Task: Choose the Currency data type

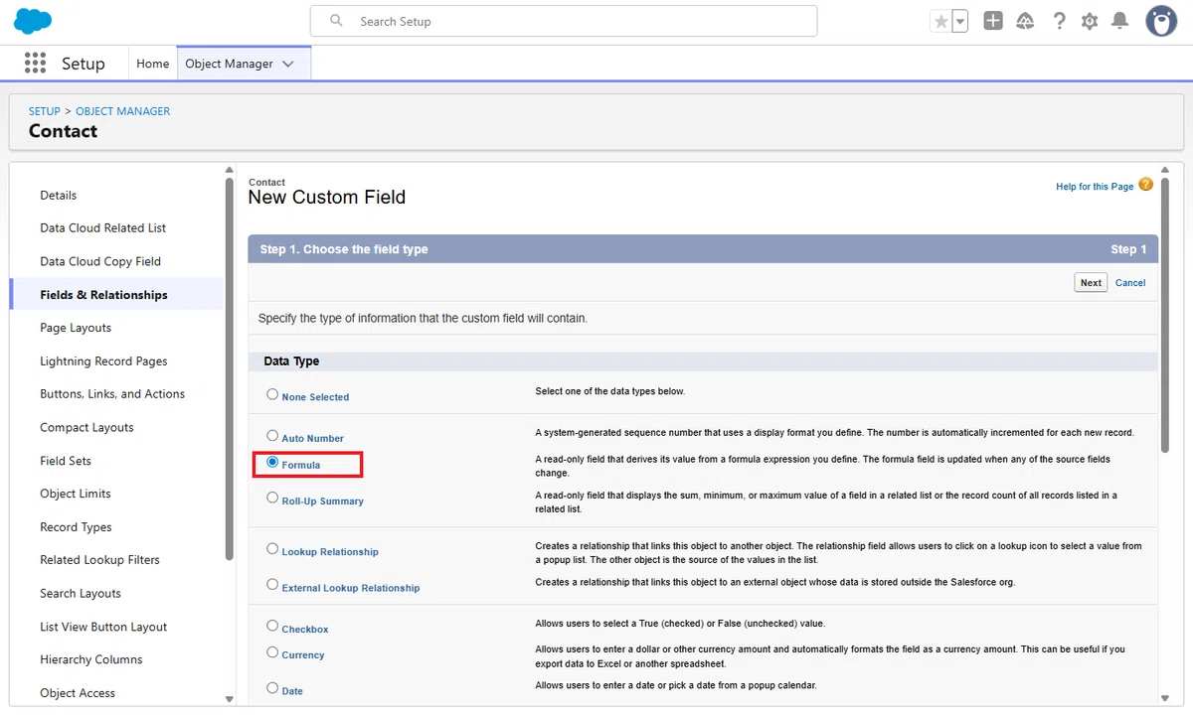Action: (x=272, y=652)
